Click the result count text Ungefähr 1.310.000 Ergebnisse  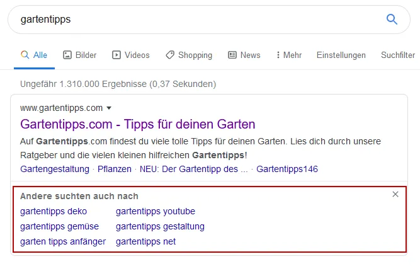click(x=83, y=84)
